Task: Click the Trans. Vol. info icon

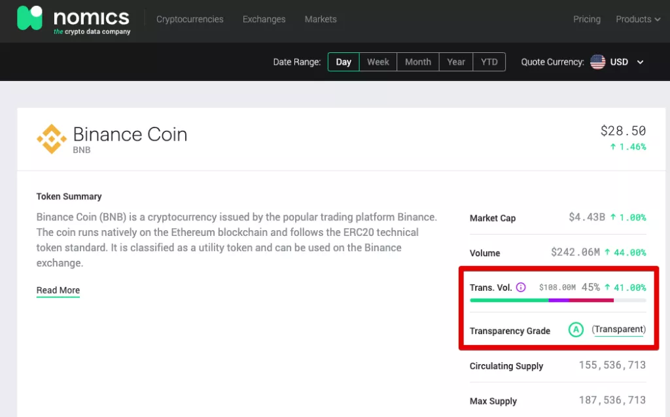Action: [520, 287]
